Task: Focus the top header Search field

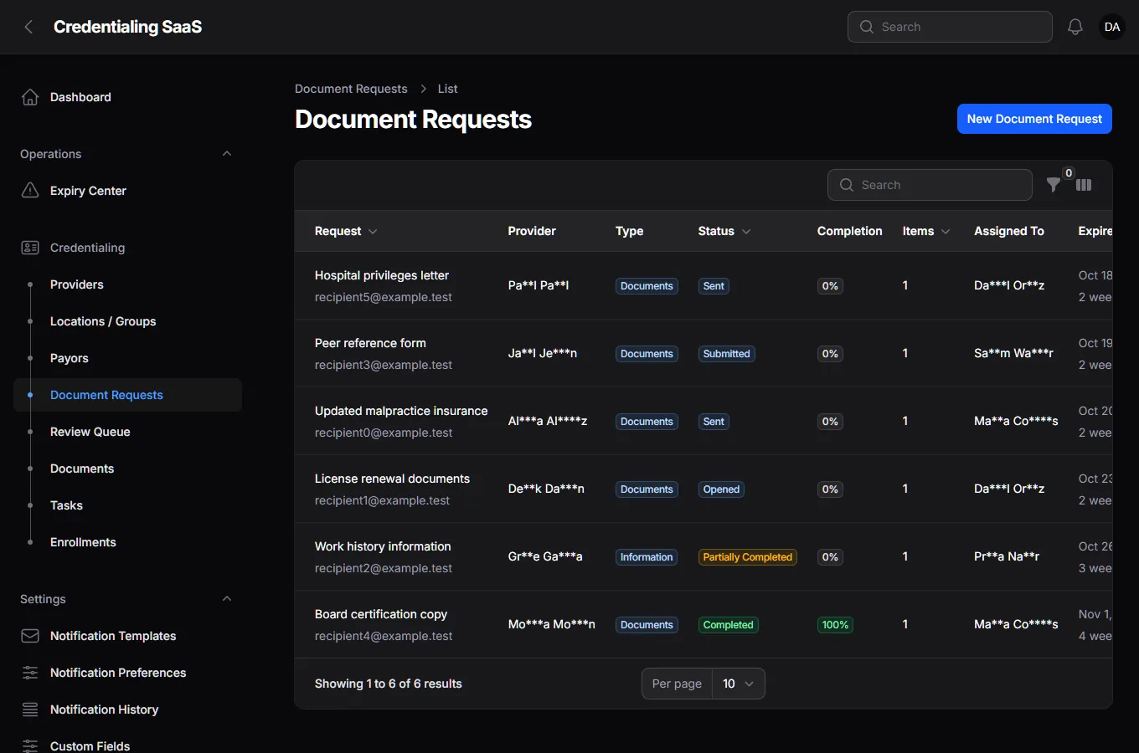Action: (x=950, y=27)
